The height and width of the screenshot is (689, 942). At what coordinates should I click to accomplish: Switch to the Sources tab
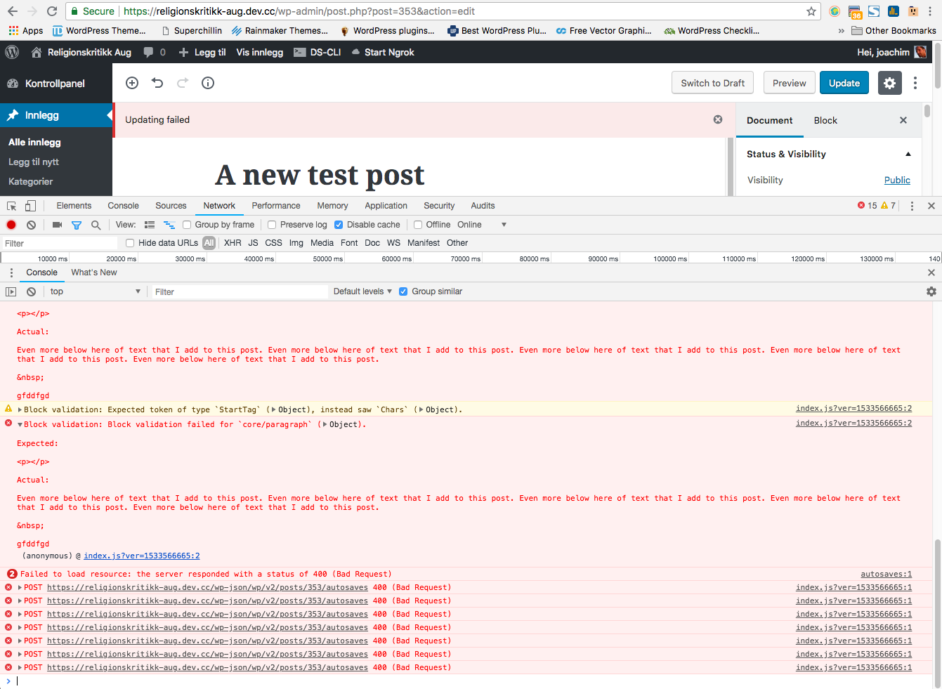coord(171,205)
